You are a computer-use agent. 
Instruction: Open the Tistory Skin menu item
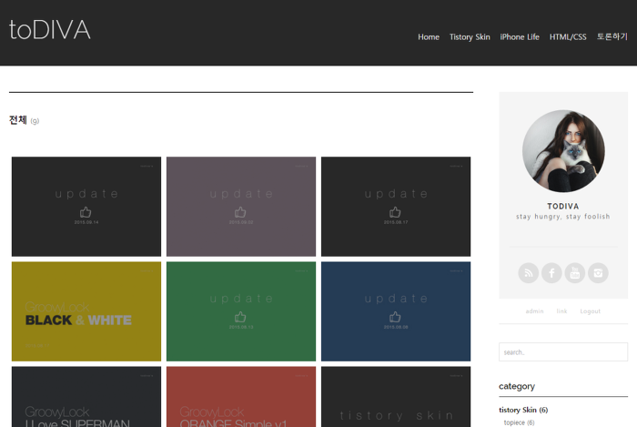click(470, 37)
